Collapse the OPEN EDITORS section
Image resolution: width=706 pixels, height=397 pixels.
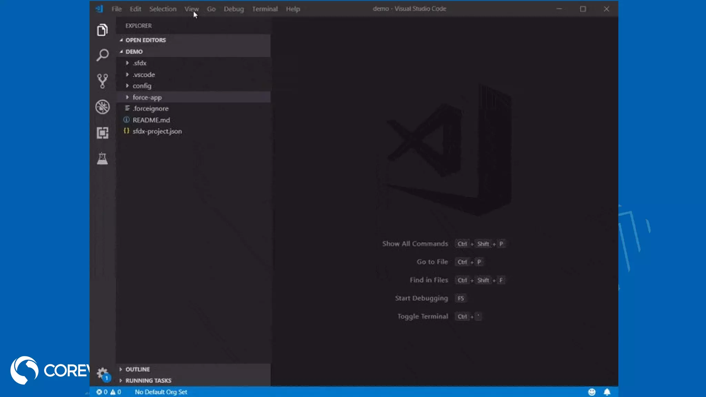coord(145,40)
